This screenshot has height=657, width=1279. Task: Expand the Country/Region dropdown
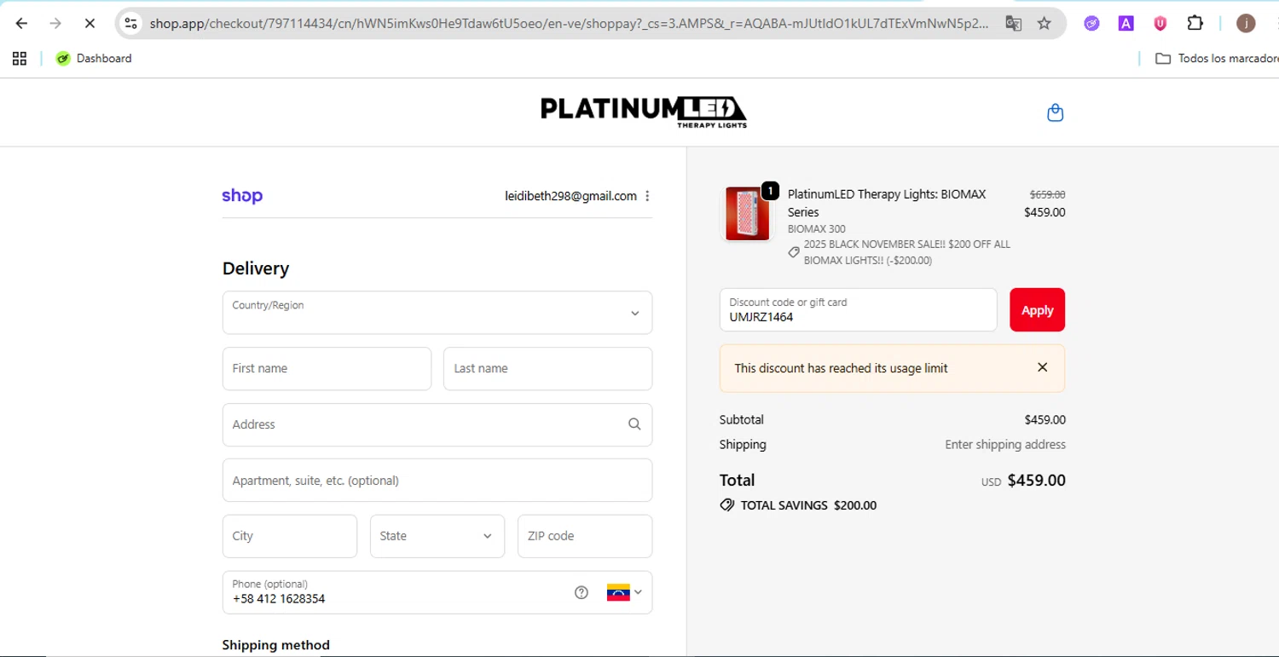tap(437, 313)
